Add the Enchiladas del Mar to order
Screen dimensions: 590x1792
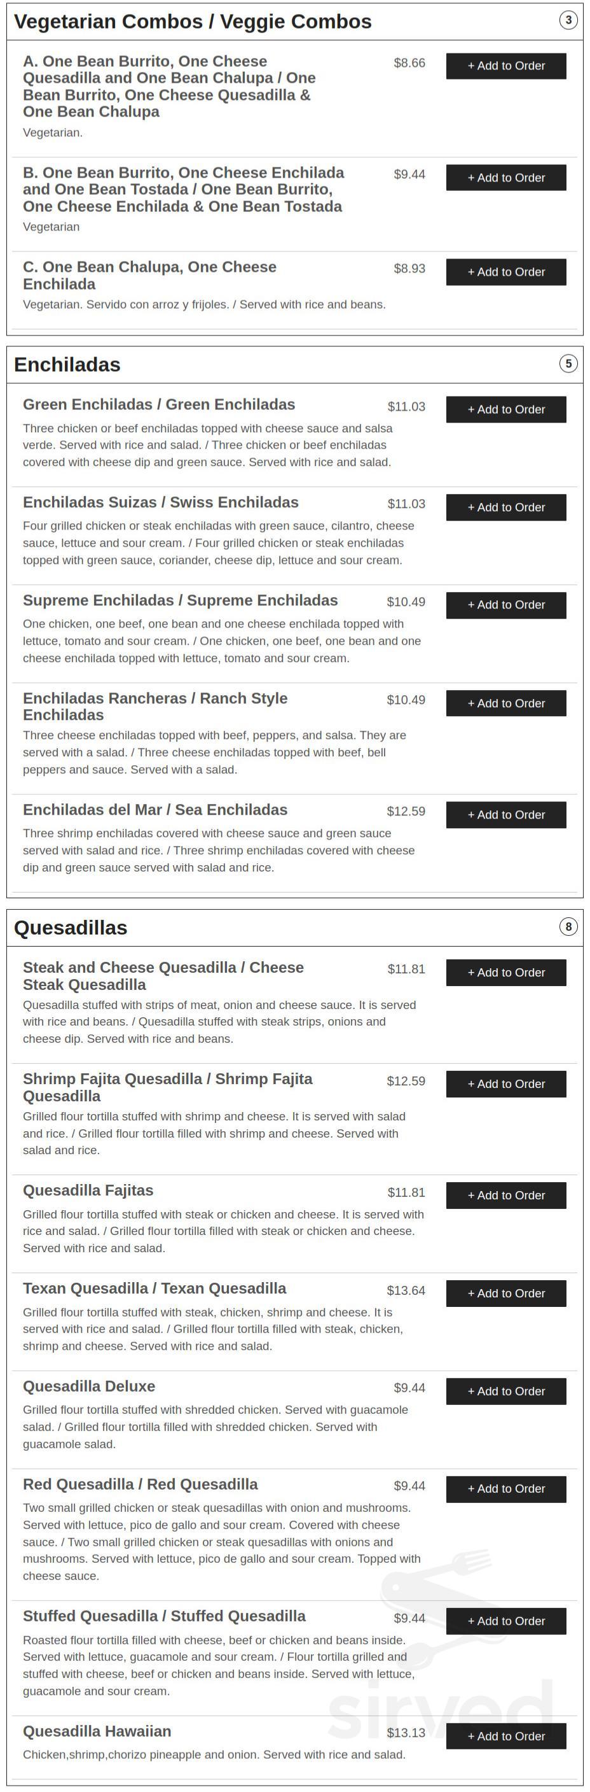tap(505, 814)
